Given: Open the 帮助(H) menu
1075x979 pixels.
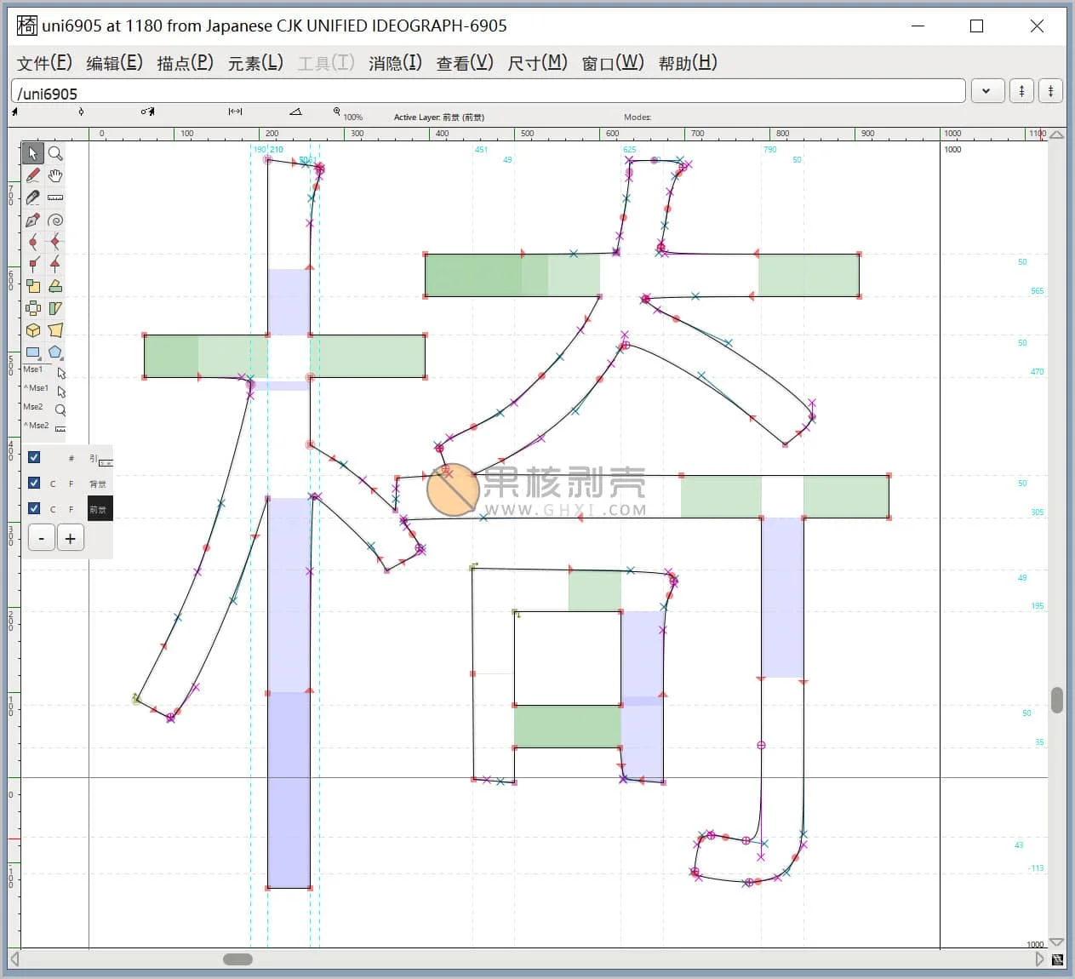Looking at the screenshot, I should pyautogui.click(x=688, y=63).
